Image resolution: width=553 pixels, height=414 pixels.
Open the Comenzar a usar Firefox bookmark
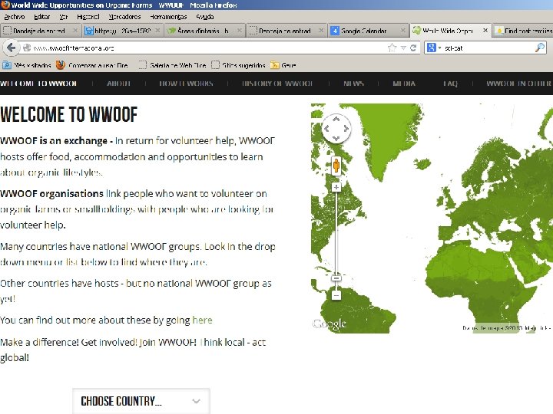(92, 65)
